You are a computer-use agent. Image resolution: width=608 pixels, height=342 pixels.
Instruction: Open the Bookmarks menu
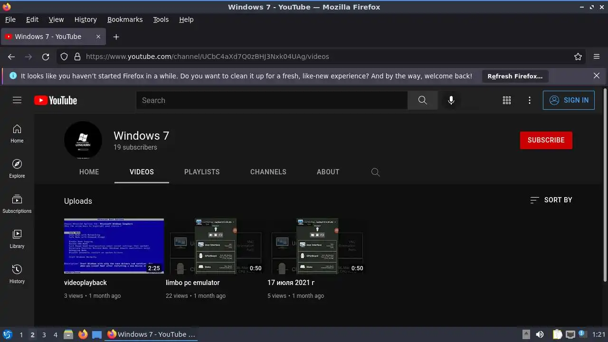(x=125, y=19)
